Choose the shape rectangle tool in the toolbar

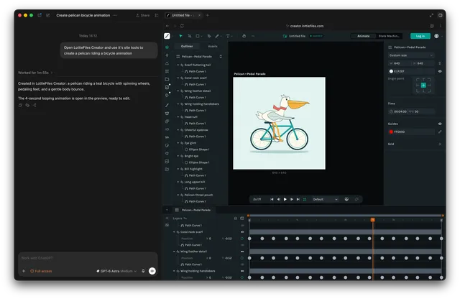click(x=198, y=36)
